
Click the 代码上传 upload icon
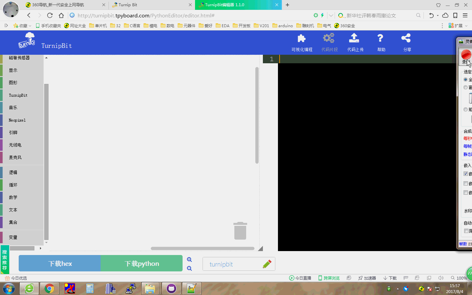(x=354, y=38)
